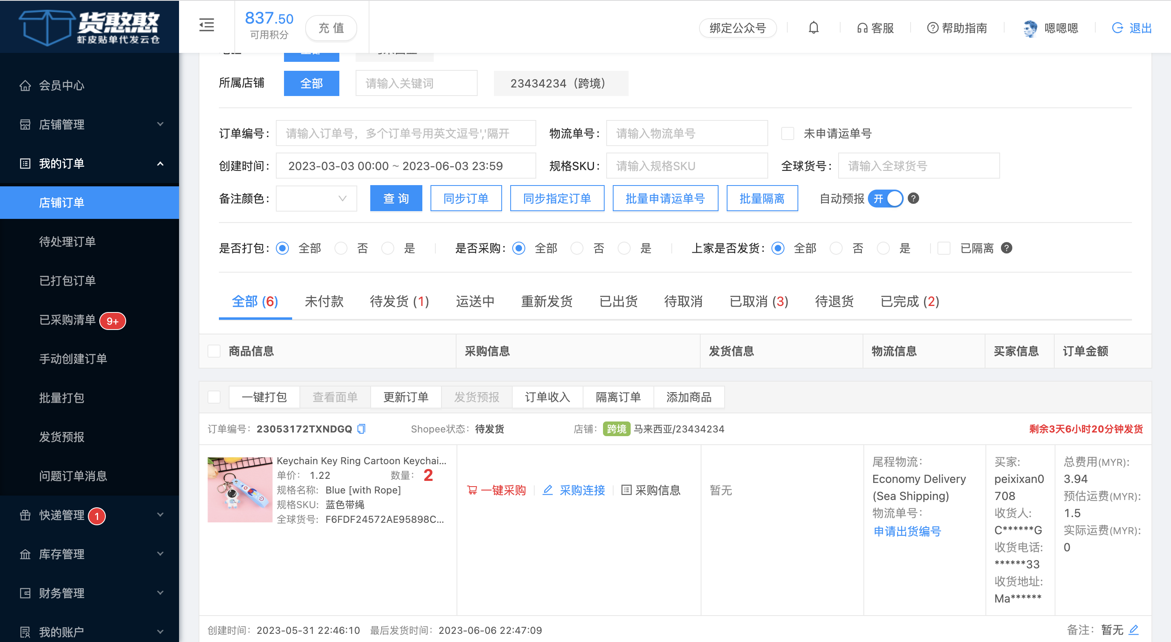Open notifications bell icon
This screenshot has height=642, width=1171.
813,28
